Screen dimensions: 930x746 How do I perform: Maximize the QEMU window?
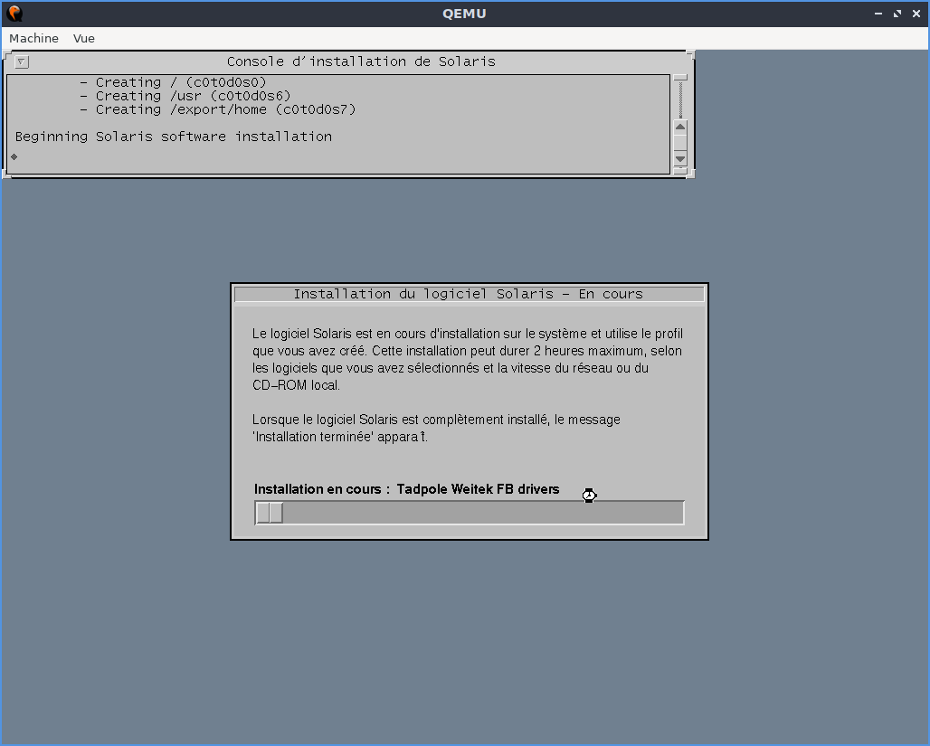click(x=897, y=14)
